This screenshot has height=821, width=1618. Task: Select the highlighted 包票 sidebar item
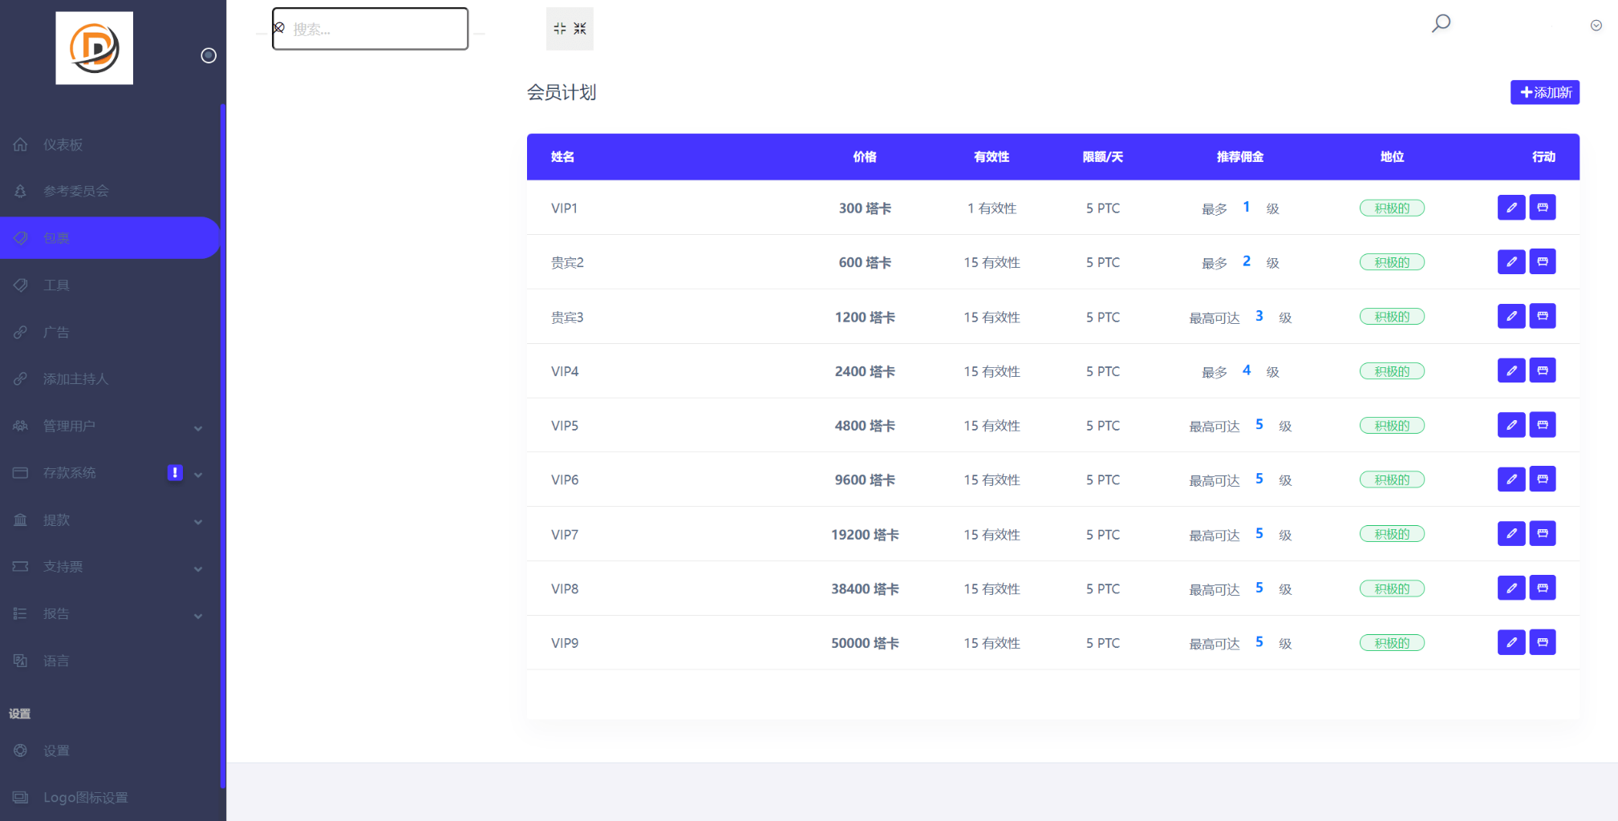[110, 237]
